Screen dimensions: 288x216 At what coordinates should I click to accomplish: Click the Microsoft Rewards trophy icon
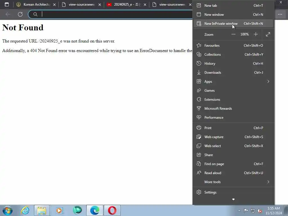199,108
